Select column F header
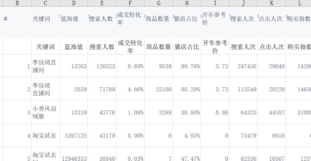The height and width of the screenshot is (161, 311). coord(130,3)
